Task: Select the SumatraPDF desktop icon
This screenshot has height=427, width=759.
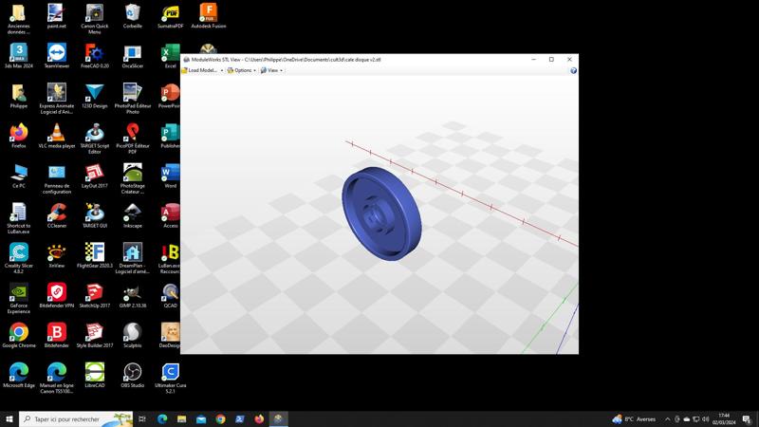Action: [x=171, y=16]
